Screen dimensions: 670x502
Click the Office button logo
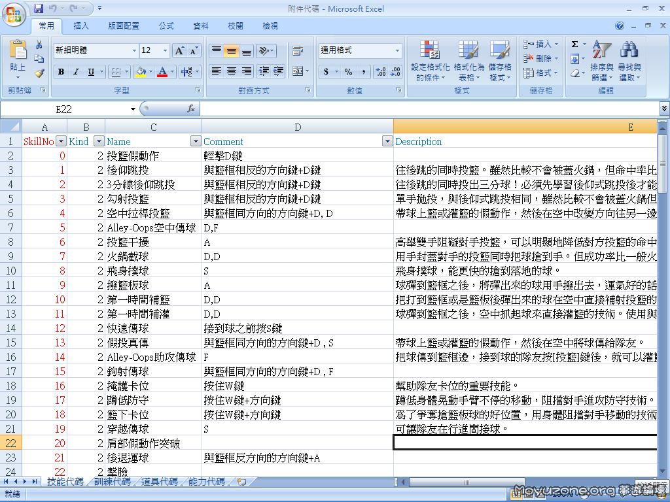(x=14, y=14)
